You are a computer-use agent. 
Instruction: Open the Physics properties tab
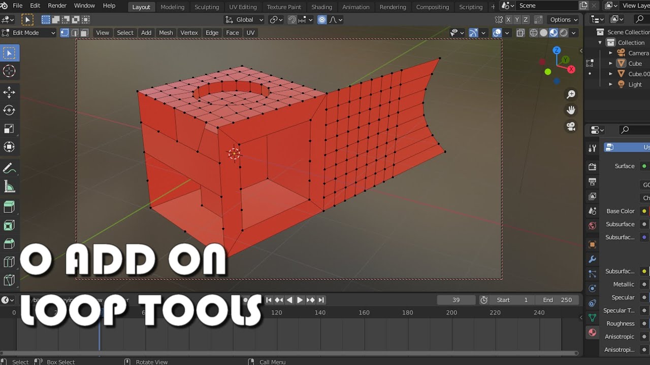[592, 288]
